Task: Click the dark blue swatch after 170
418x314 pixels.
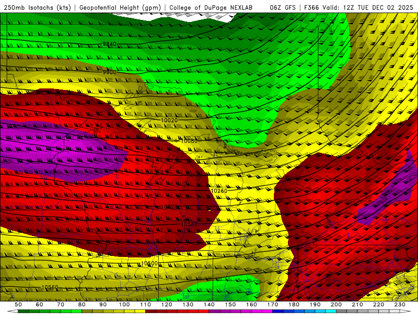Action: [278, 311]
